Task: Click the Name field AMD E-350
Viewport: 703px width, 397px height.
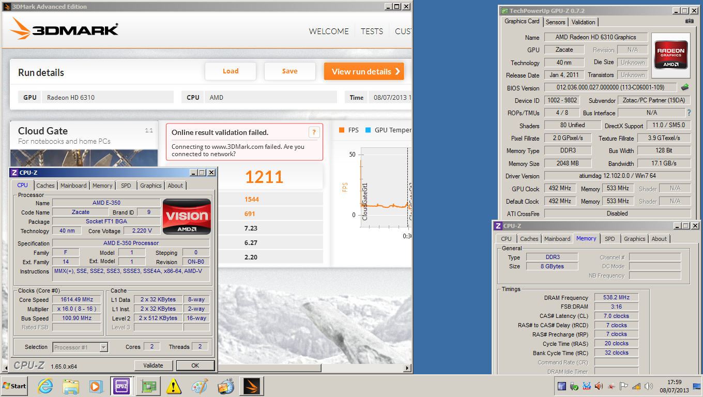Action: coord(106,203)
